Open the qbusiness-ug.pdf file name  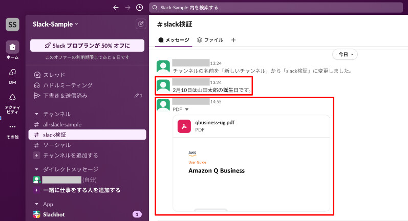coord(214,122)
